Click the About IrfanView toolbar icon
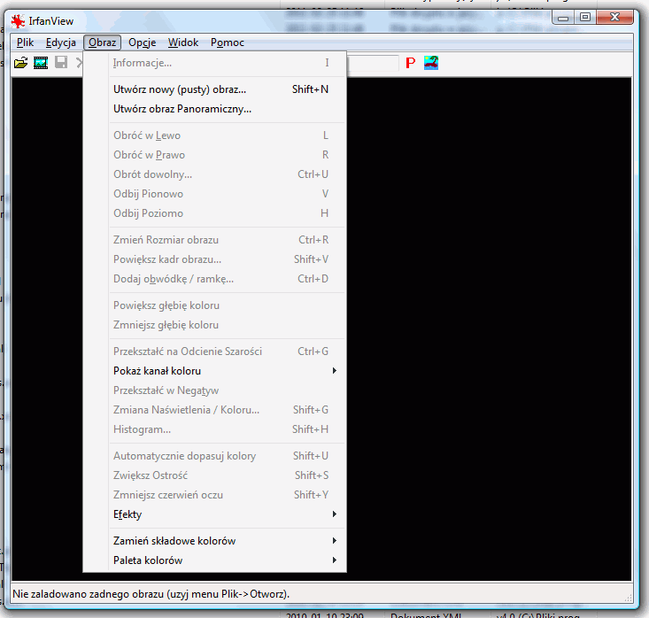The height and width of the screenshot is (618, 649). click(431, 63)
